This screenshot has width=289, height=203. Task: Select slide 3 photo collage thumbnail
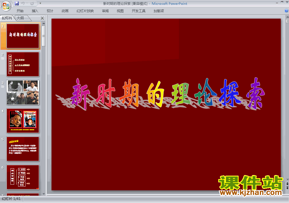point(23,92)
